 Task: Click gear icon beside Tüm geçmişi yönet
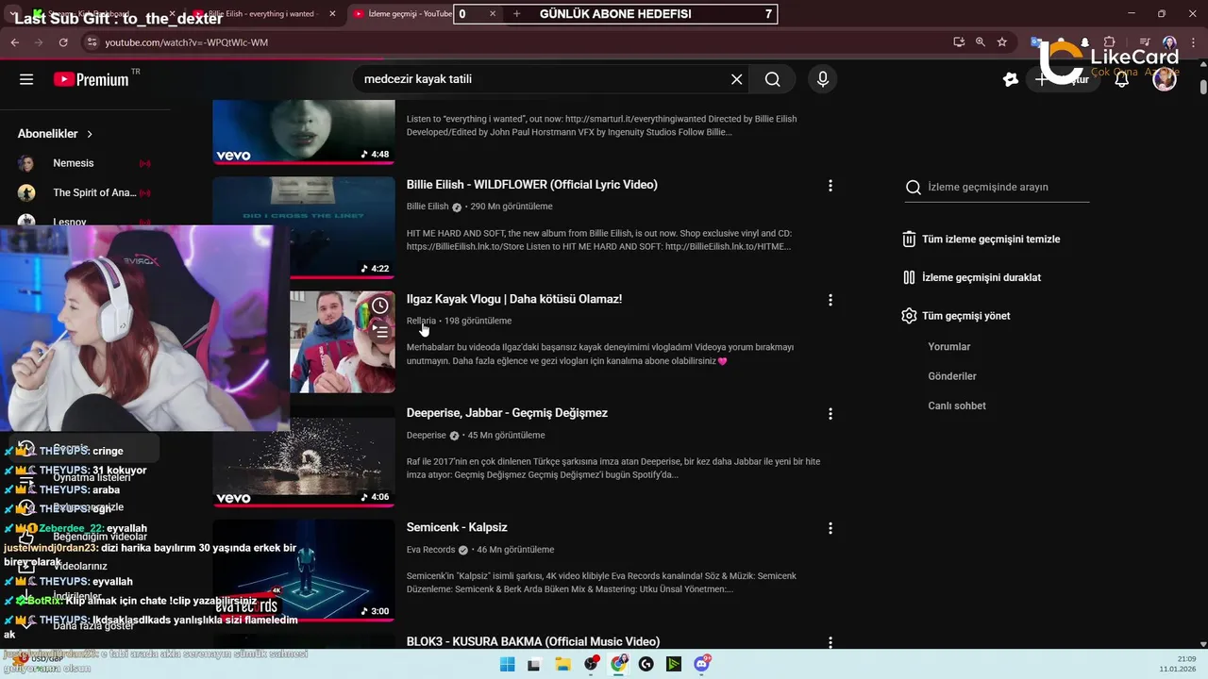pyautogui.click(x=909, y=316)
